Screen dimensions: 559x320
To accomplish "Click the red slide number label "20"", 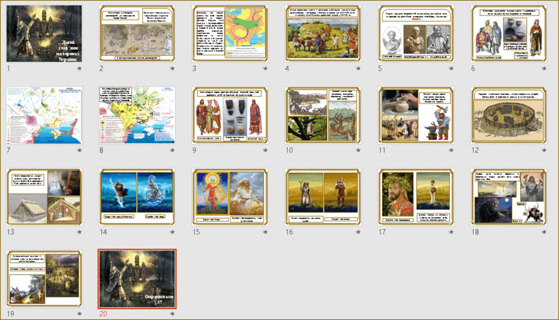I will pos(103,313).
